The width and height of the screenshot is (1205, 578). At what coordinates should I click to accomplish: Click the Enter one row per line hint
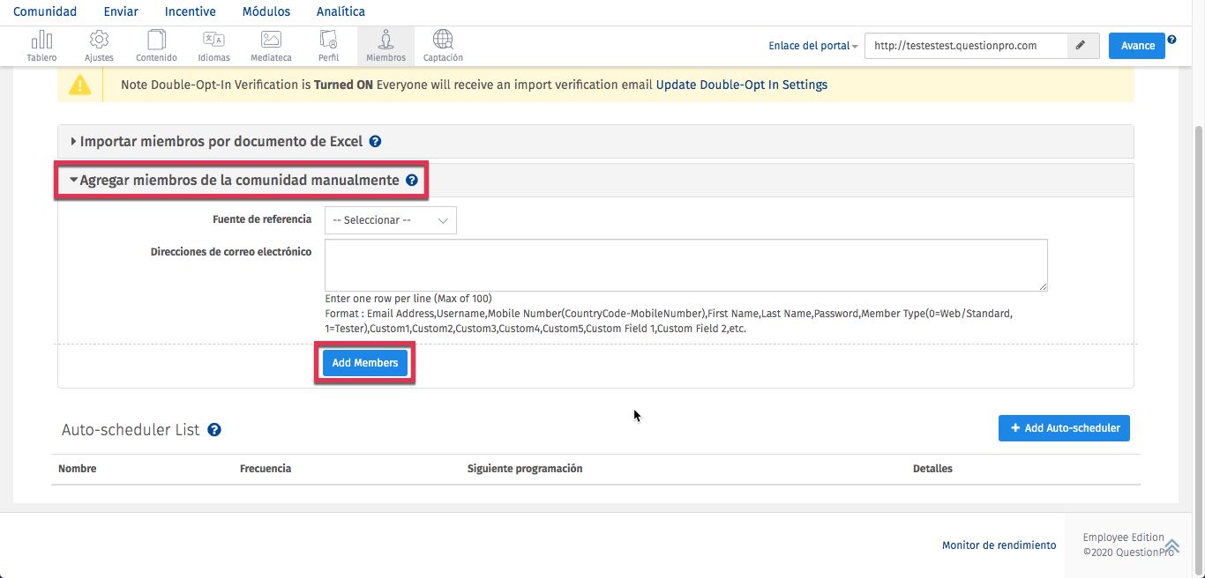(408, 299)
